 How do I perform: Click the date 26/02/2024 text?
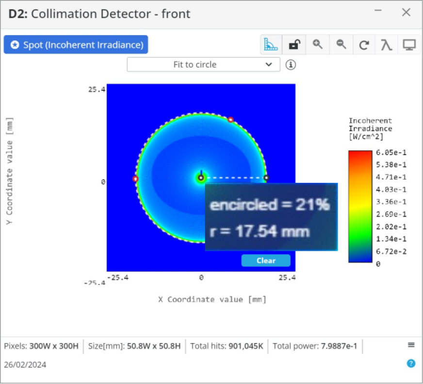pos(25,365)
